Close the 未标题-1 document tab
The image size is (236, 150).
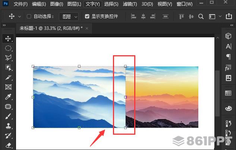pyautogui.click(x=87, y=28)
